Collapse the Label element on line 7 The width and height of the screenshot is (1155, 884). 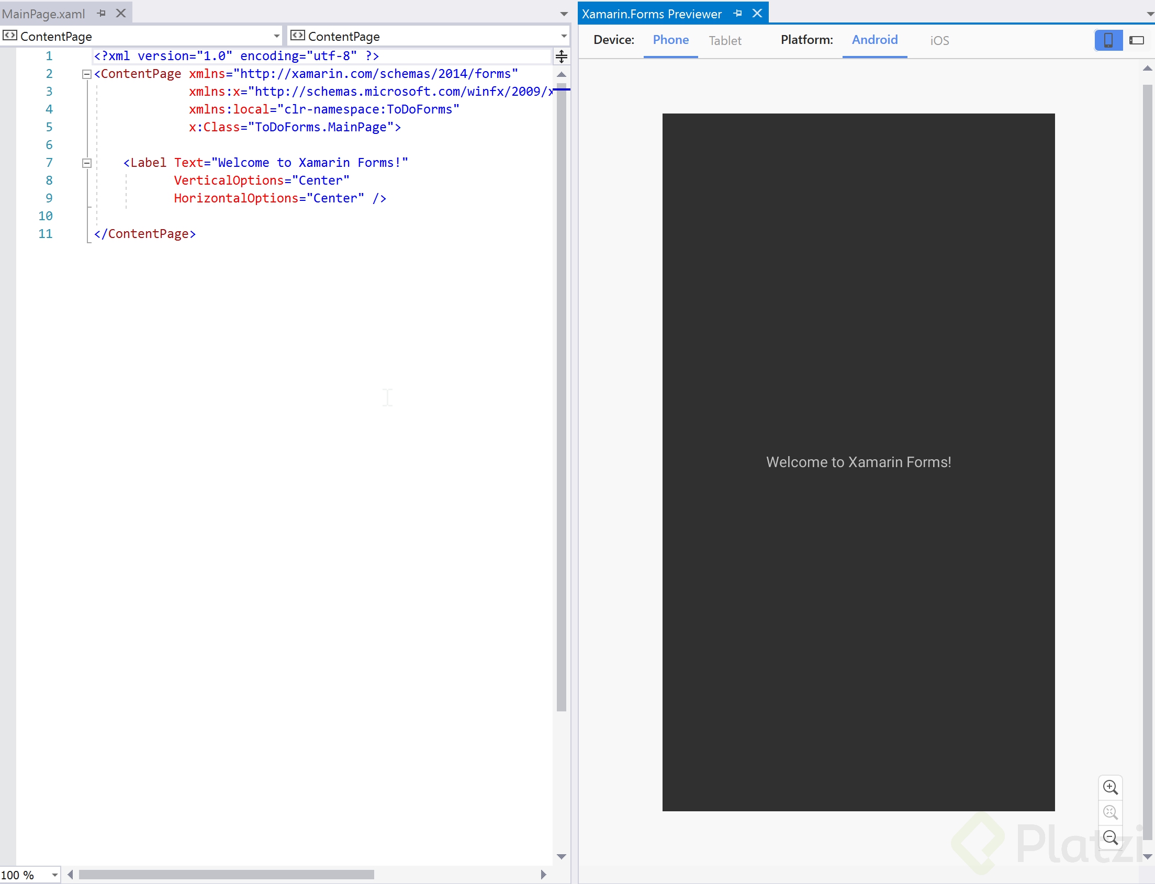coord(87,163)
